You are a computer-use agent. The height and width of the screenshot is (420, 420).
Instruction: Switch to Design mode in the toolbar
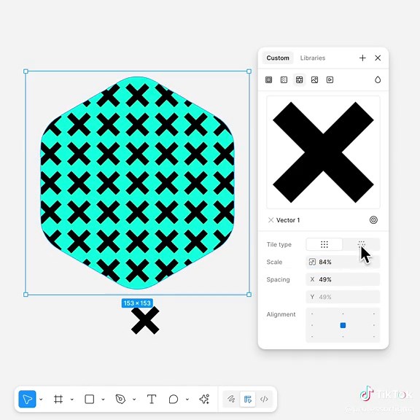click(x=247, y=399)
